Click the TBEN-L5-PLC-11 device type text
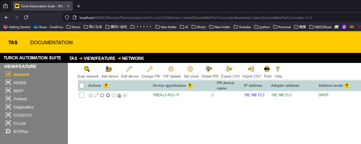The width and height of the screenshot is (361, 144). 166,95
